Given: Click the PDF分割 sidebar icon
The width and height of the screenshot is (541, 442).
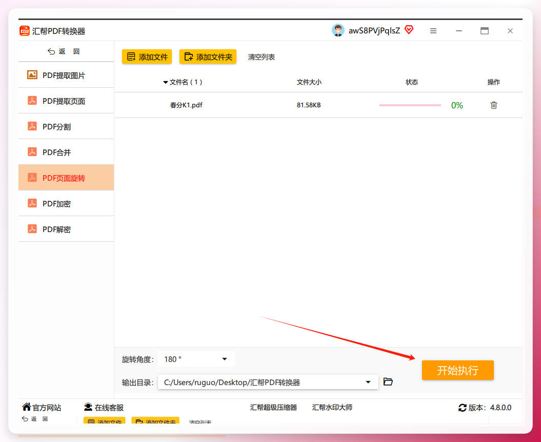Looking at the screenshot, I should point(32,126).
